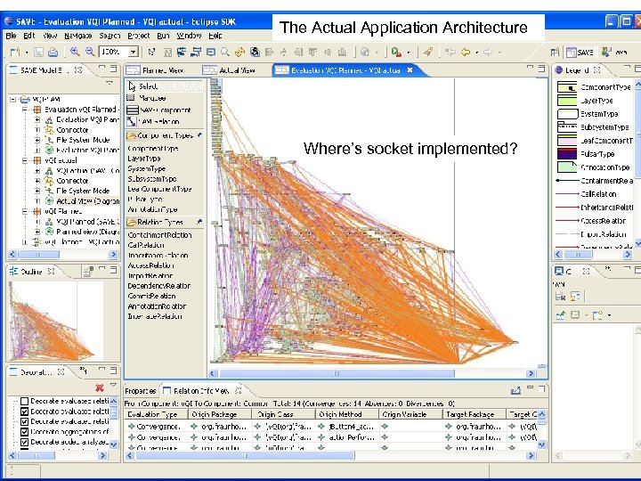Screen dimensions: 641x481
Task: Click the Zoom Out magnifier icon
Action: pos(90,52)
